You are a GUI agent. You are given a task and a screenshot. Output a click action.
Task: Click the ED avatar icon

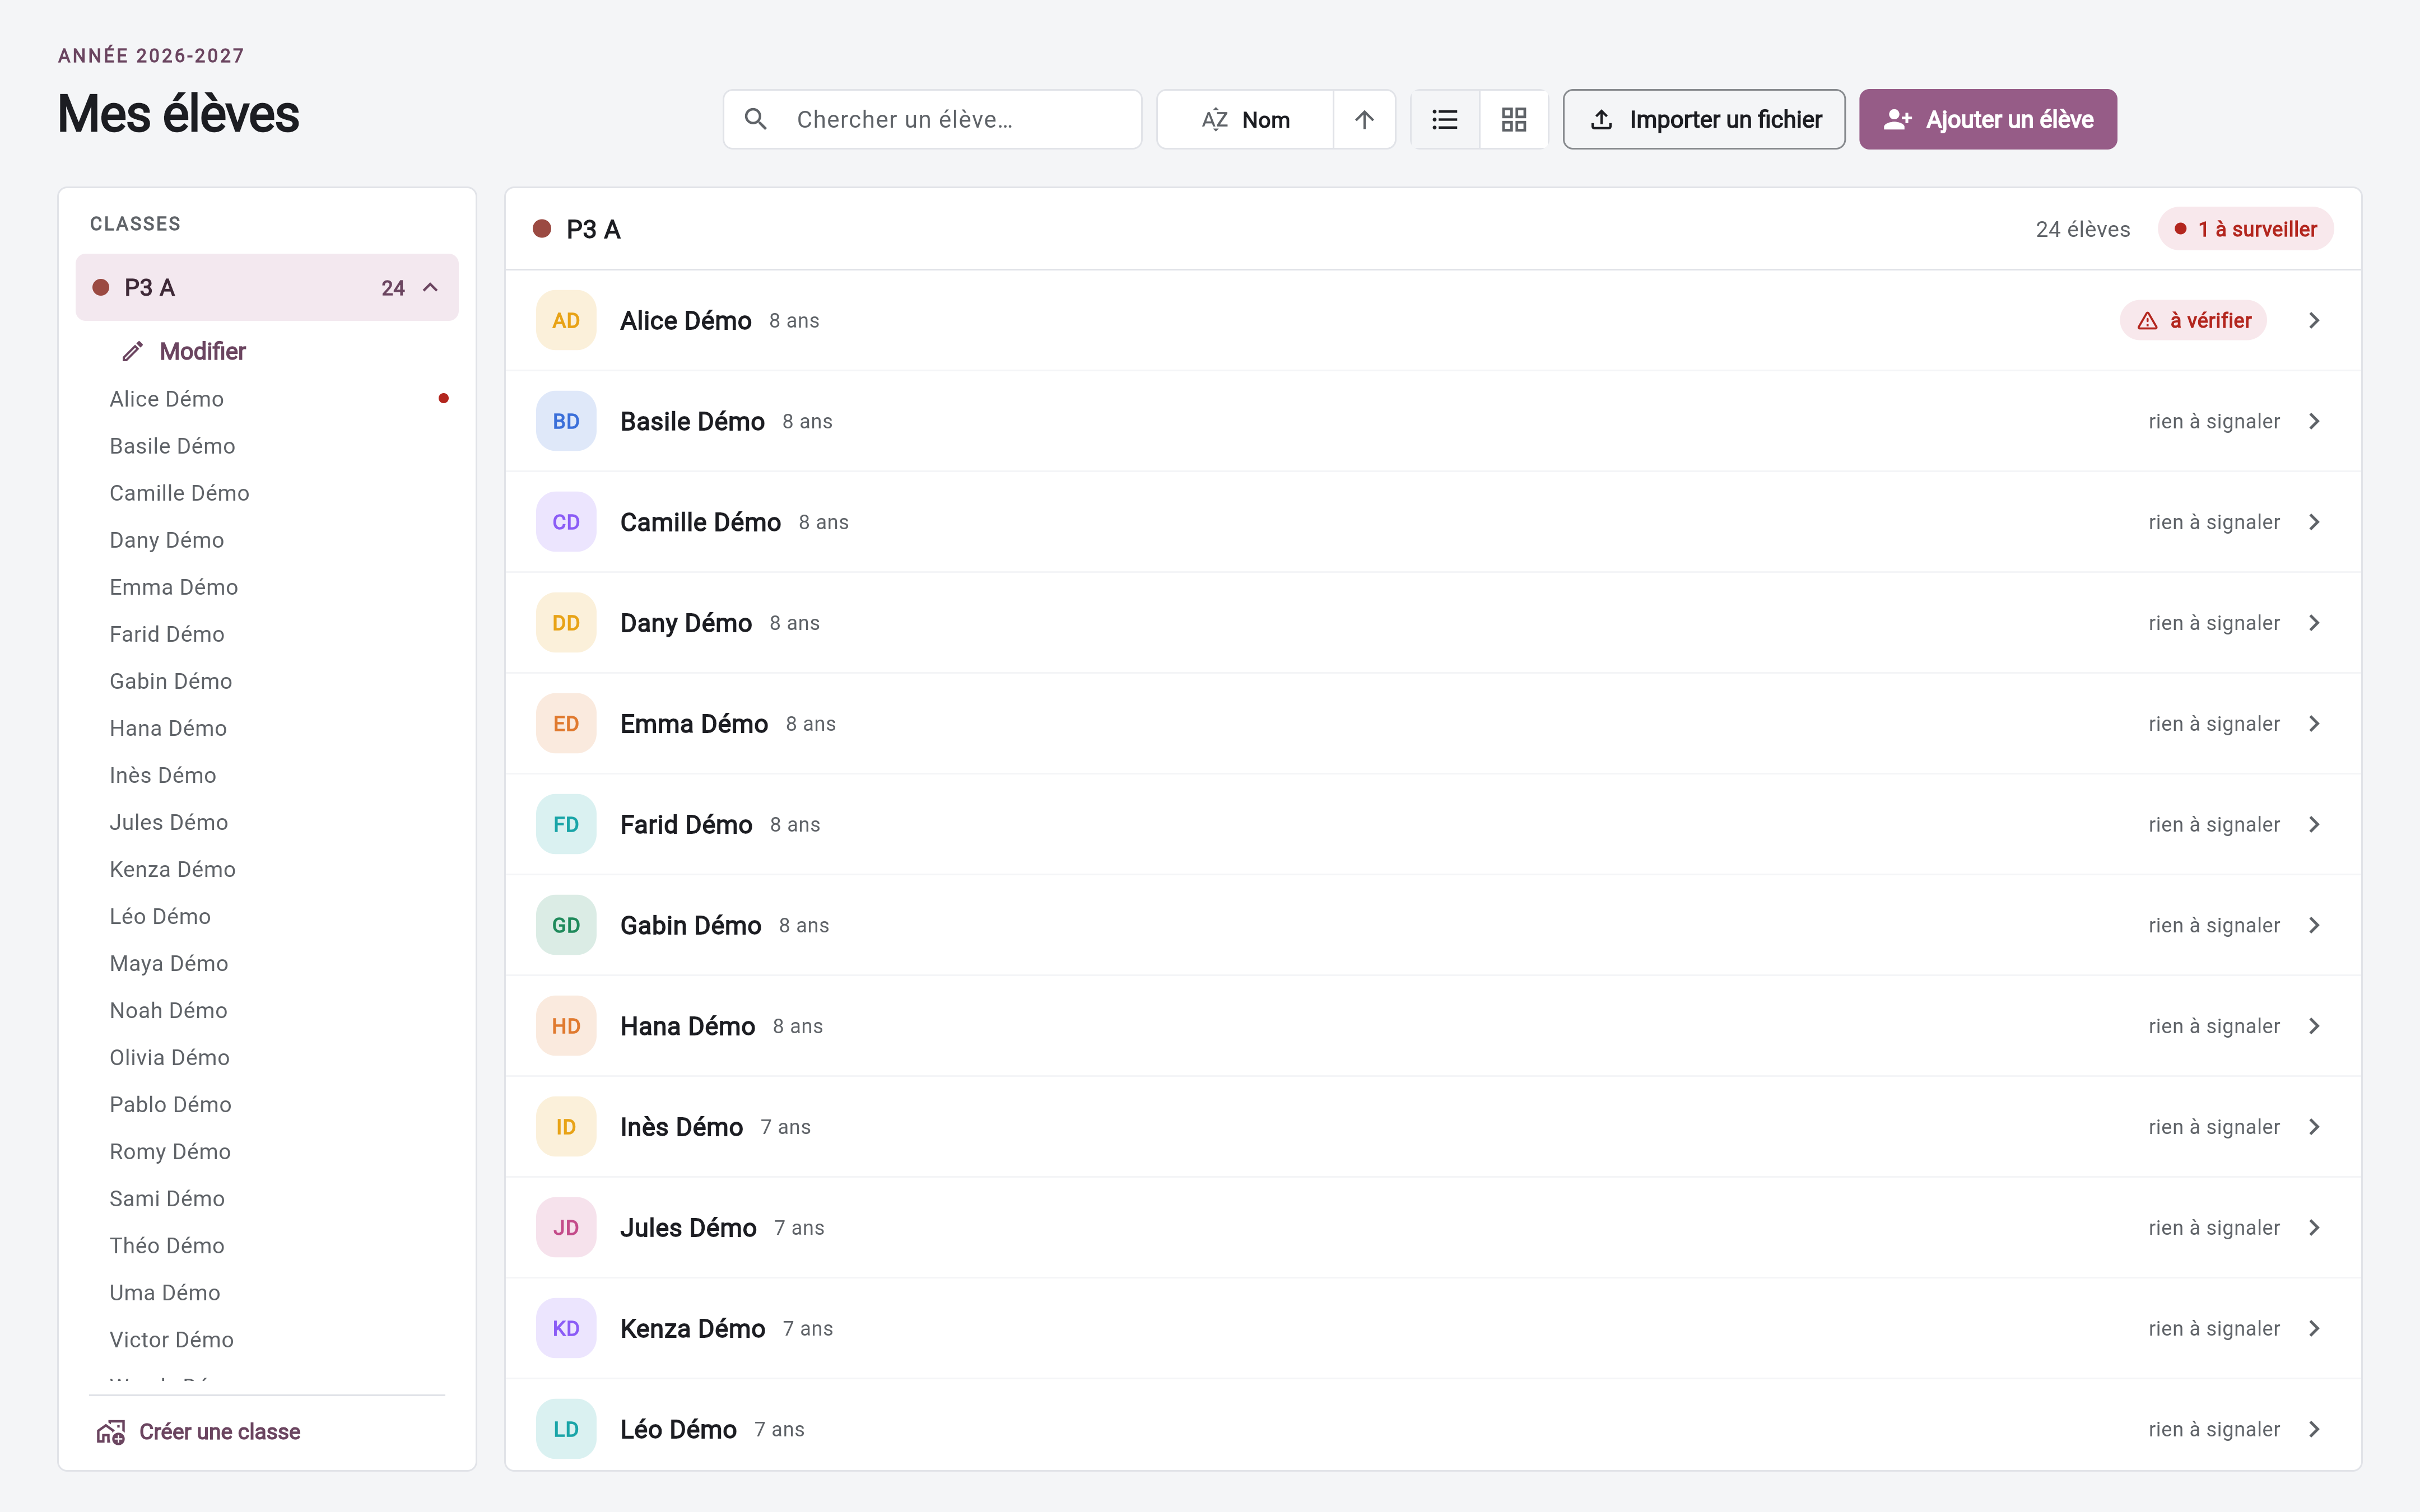(566, 724)
